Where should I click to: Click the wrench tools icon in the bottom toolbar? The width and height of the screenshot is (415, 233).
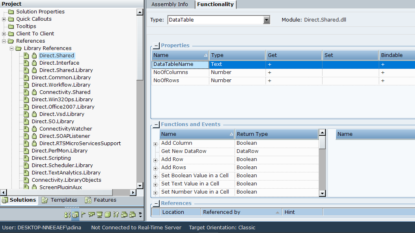coord(116,214)
